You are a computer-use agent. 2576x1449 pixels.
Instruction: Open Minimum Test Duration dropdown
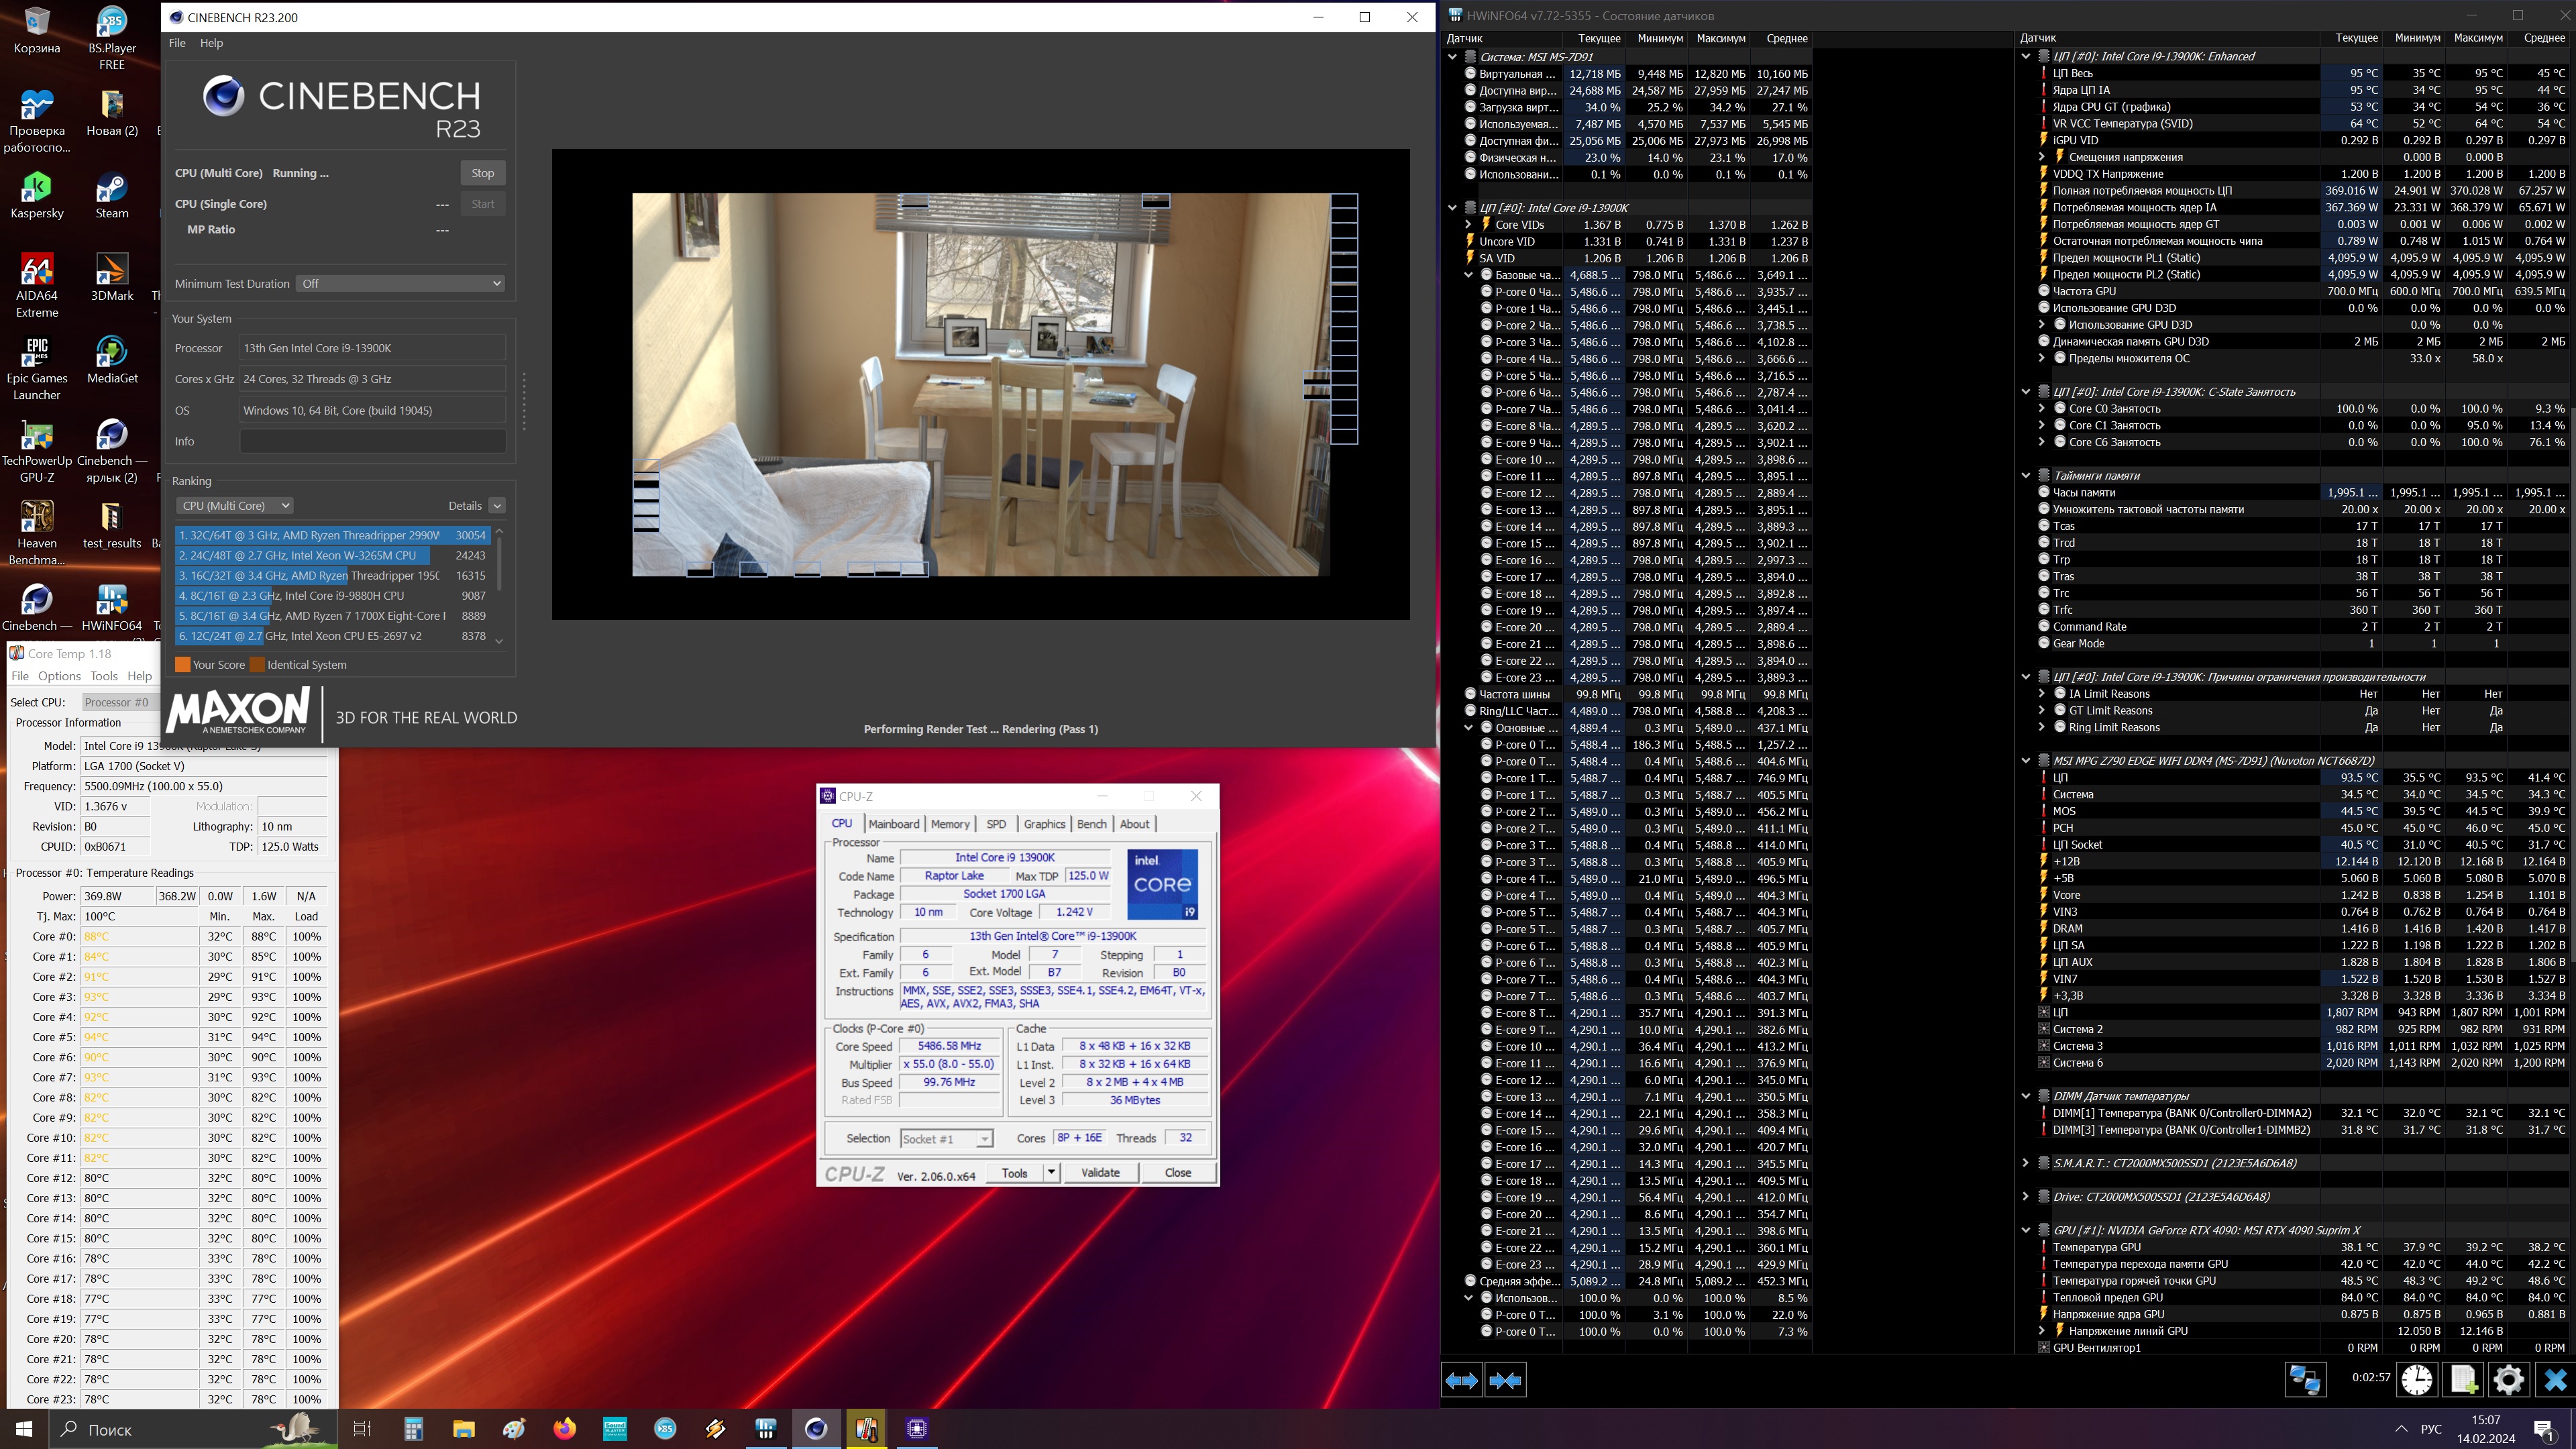(x=400, y=284)
